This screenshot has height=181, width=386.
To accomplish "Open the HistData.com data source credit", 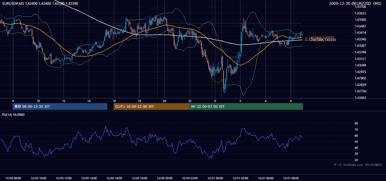I will [358, 165].
